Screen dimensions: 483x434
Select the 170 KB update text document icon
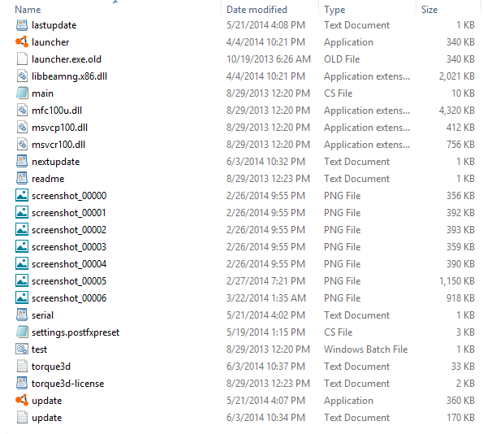22,418
